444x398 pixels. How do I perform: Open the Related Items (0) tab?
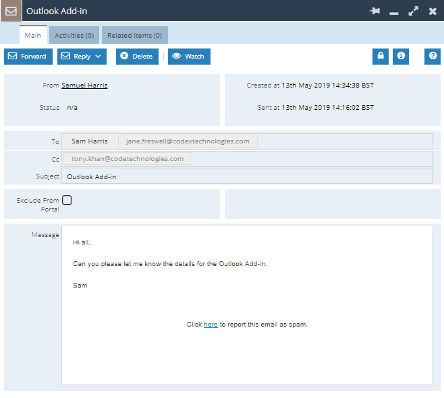135,35
